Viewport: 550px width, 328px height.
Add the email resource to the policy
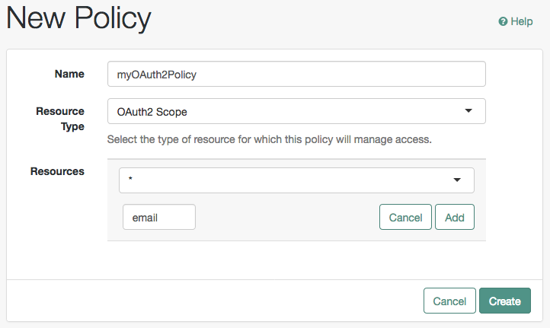pos(455,217)
